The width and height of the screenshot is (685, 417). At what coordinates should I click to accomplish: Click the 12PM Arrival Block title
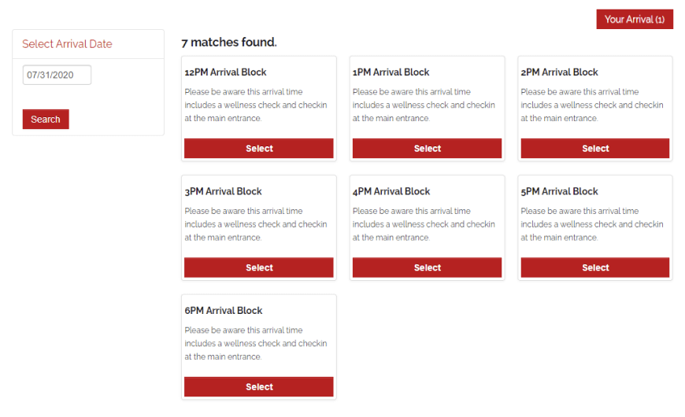coord(225,72)
